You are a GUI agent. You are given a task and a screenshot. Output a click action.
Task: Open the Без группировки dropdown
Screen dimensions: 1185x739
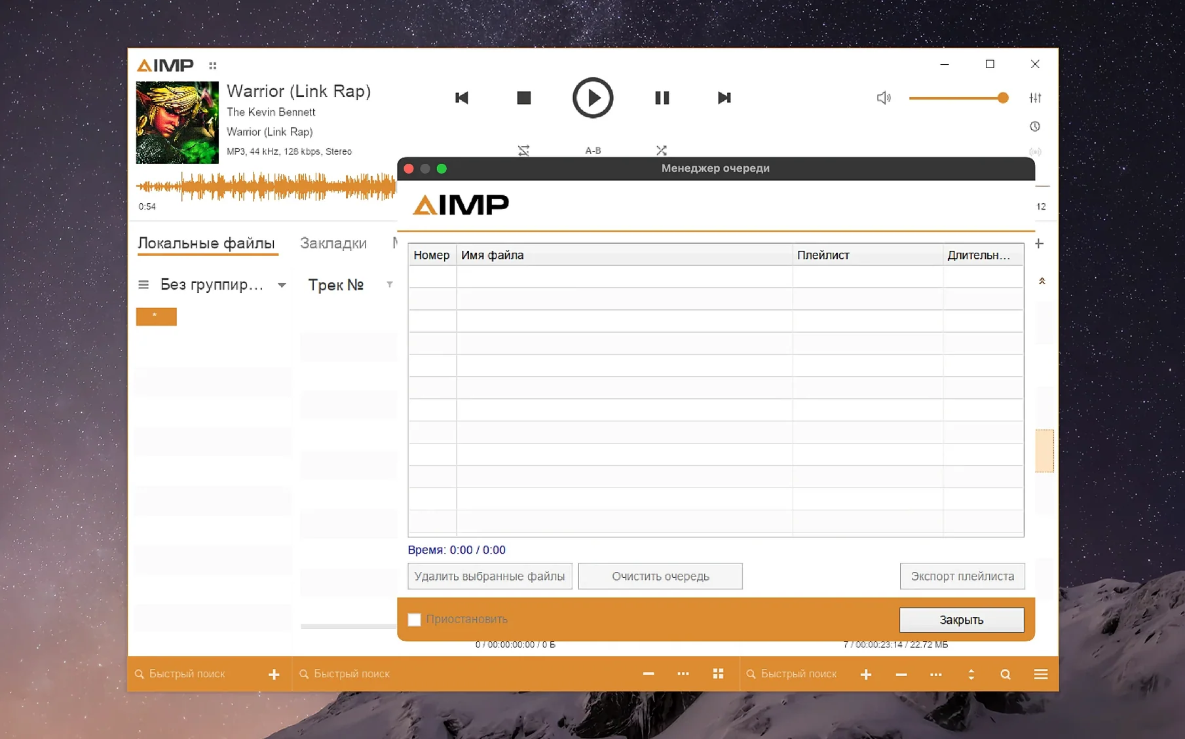point(282,285)
